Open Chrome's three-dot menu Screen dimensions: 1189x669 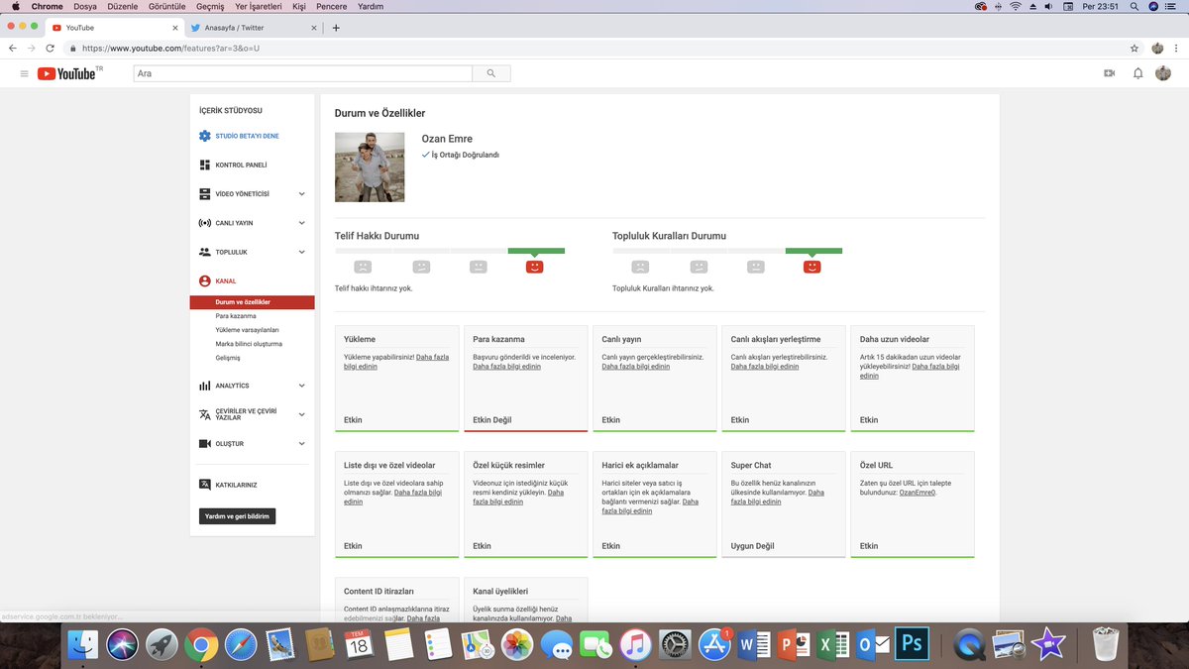[1177, 48]
